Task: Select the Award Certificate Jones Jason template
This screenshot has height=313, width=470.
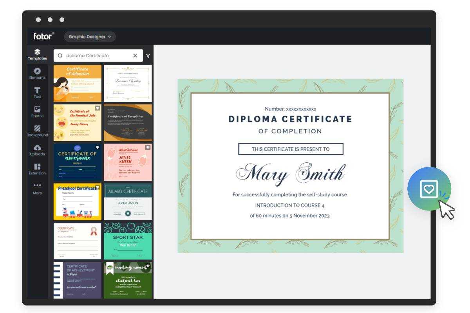Action: (128, 202)
